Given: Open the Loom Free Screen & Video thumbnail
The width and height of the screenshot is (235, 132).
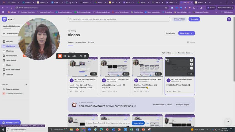Looking at the screenshot, I should click(x=83, y=67).
